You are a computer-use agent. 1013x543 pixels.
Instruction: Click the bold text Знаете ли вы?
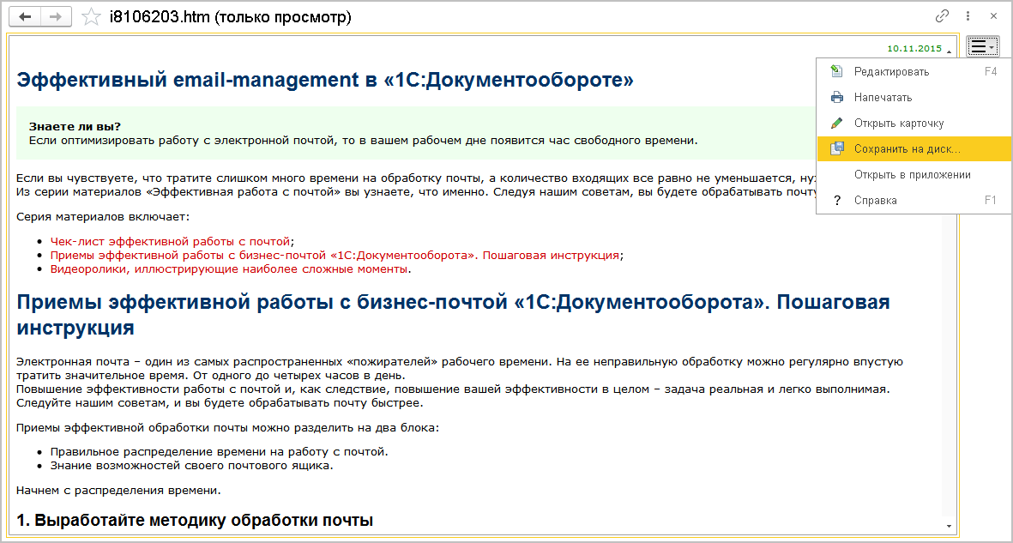(75, 126)
